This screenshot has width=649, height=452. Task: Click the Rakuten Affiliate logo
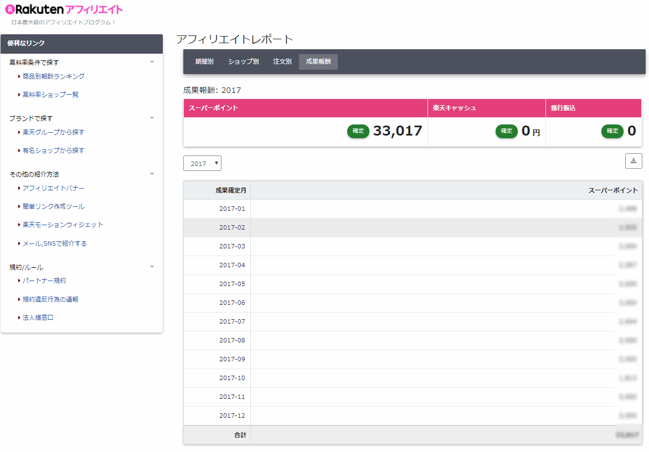pyautogui.click(x=64, y=10)
